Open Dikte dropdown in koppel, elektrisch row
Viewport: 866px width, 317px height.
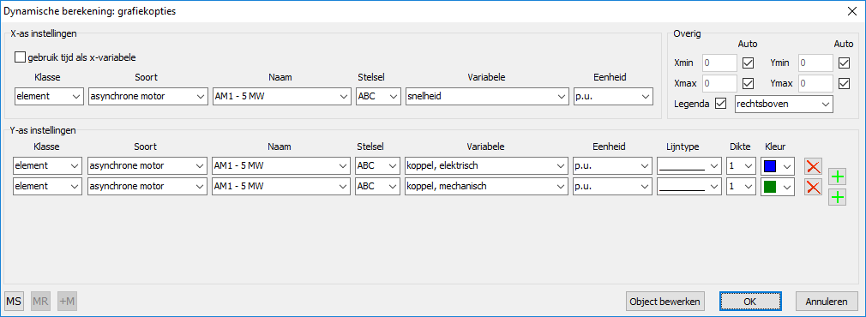(x=741, y=165)
